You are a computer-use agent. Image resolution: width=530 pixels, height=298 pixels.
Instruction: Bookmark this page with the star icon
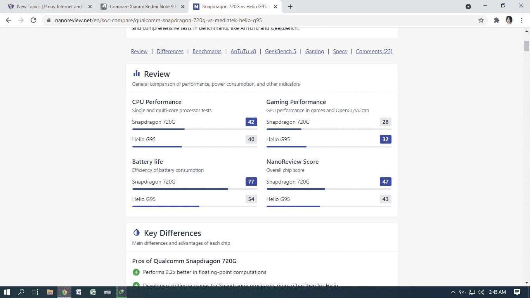point(481,20)
